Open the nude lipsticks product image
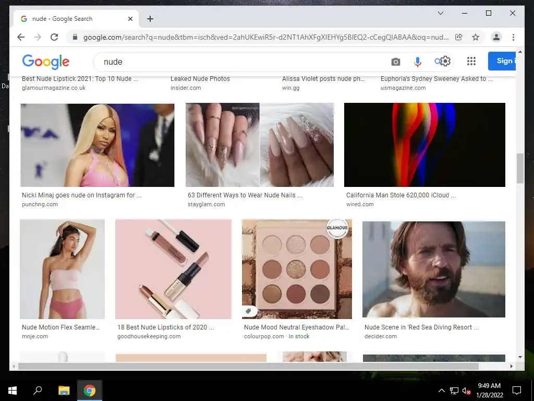 coord(173,269)
